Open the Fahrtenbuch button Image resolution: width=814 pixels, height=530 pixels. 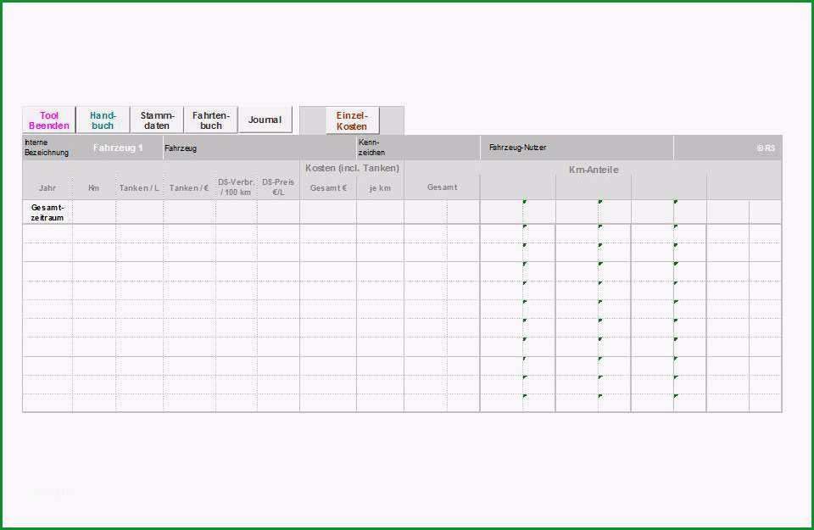coord(211,120)
